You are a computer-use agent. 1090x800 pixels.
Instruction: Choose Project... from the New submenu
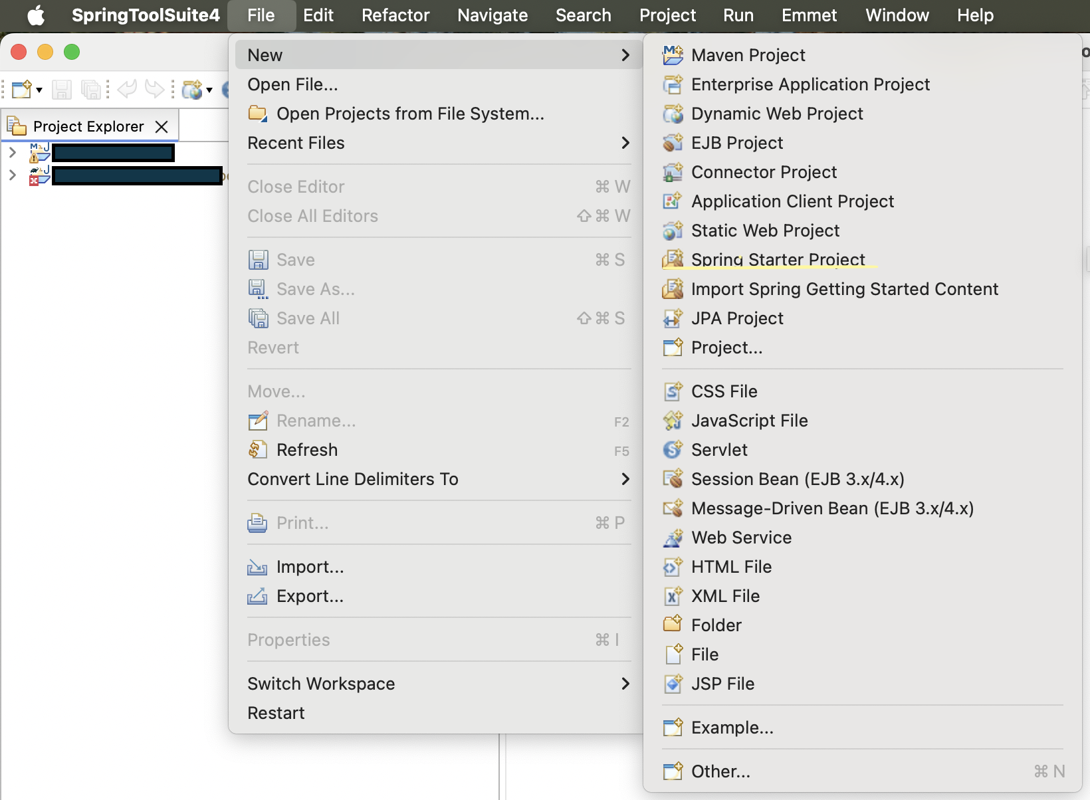863,348
